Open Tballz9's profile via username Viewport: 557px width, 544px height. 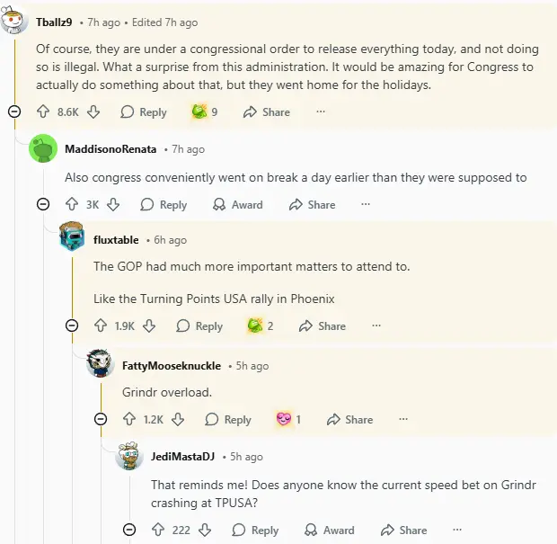tap(54, 22)
